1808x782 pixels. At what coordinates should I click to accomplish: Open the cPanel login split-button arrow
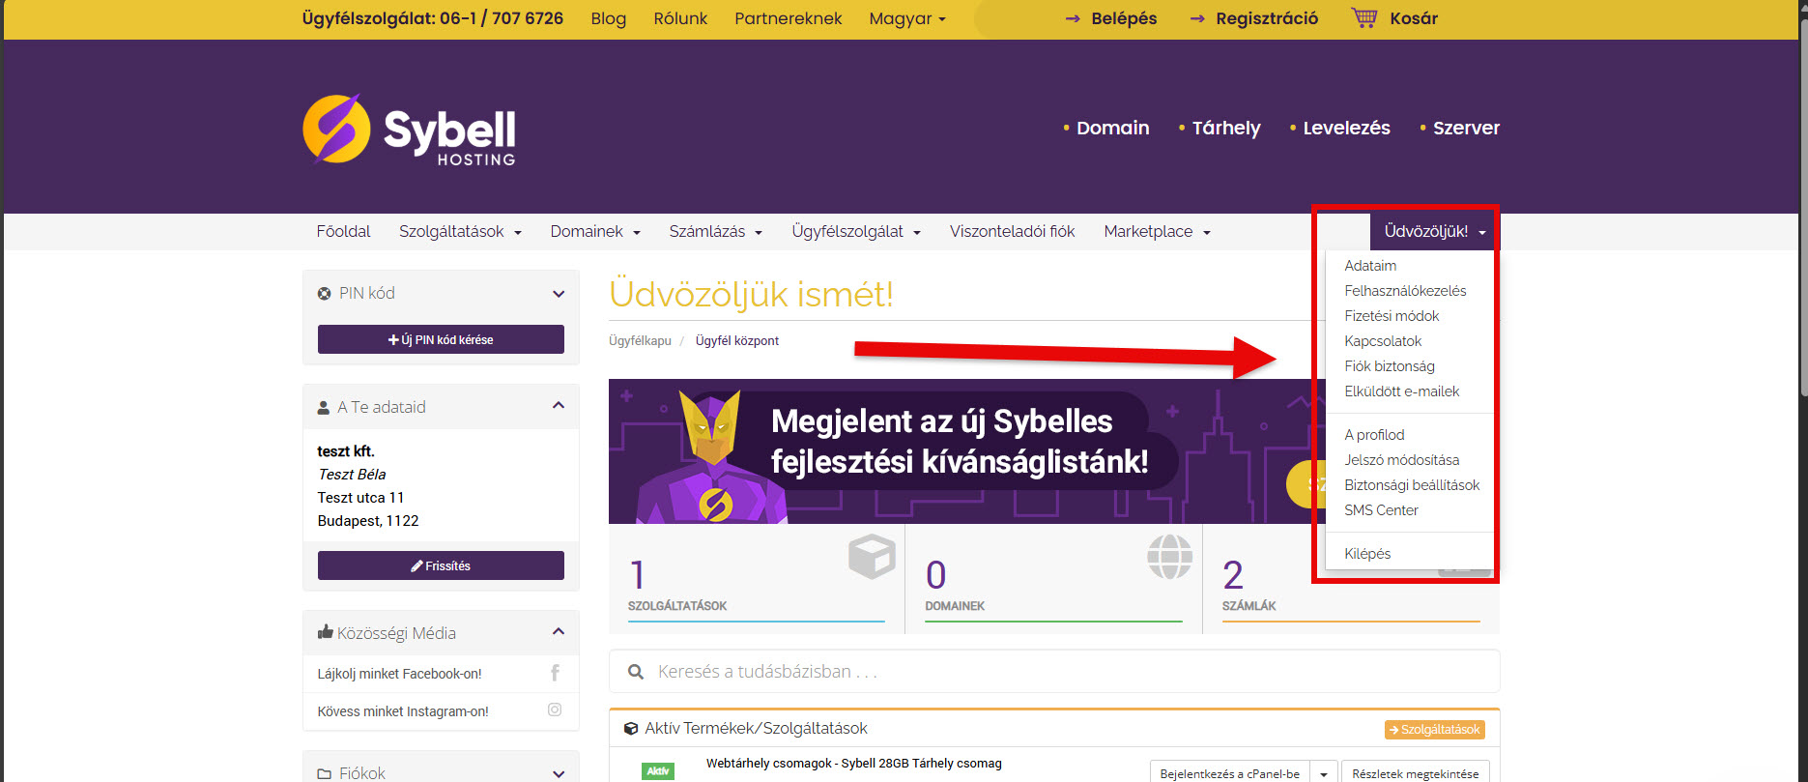click(x=1323, y=773)
